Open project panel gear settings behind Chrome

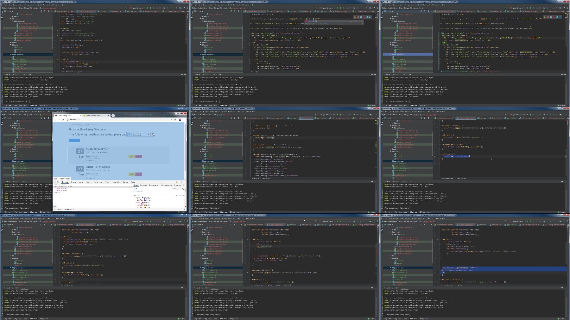48,118
